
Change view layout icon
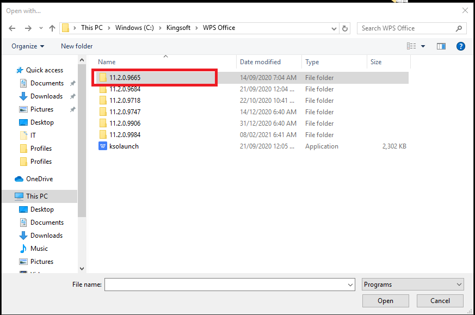[x=411, y=46]
